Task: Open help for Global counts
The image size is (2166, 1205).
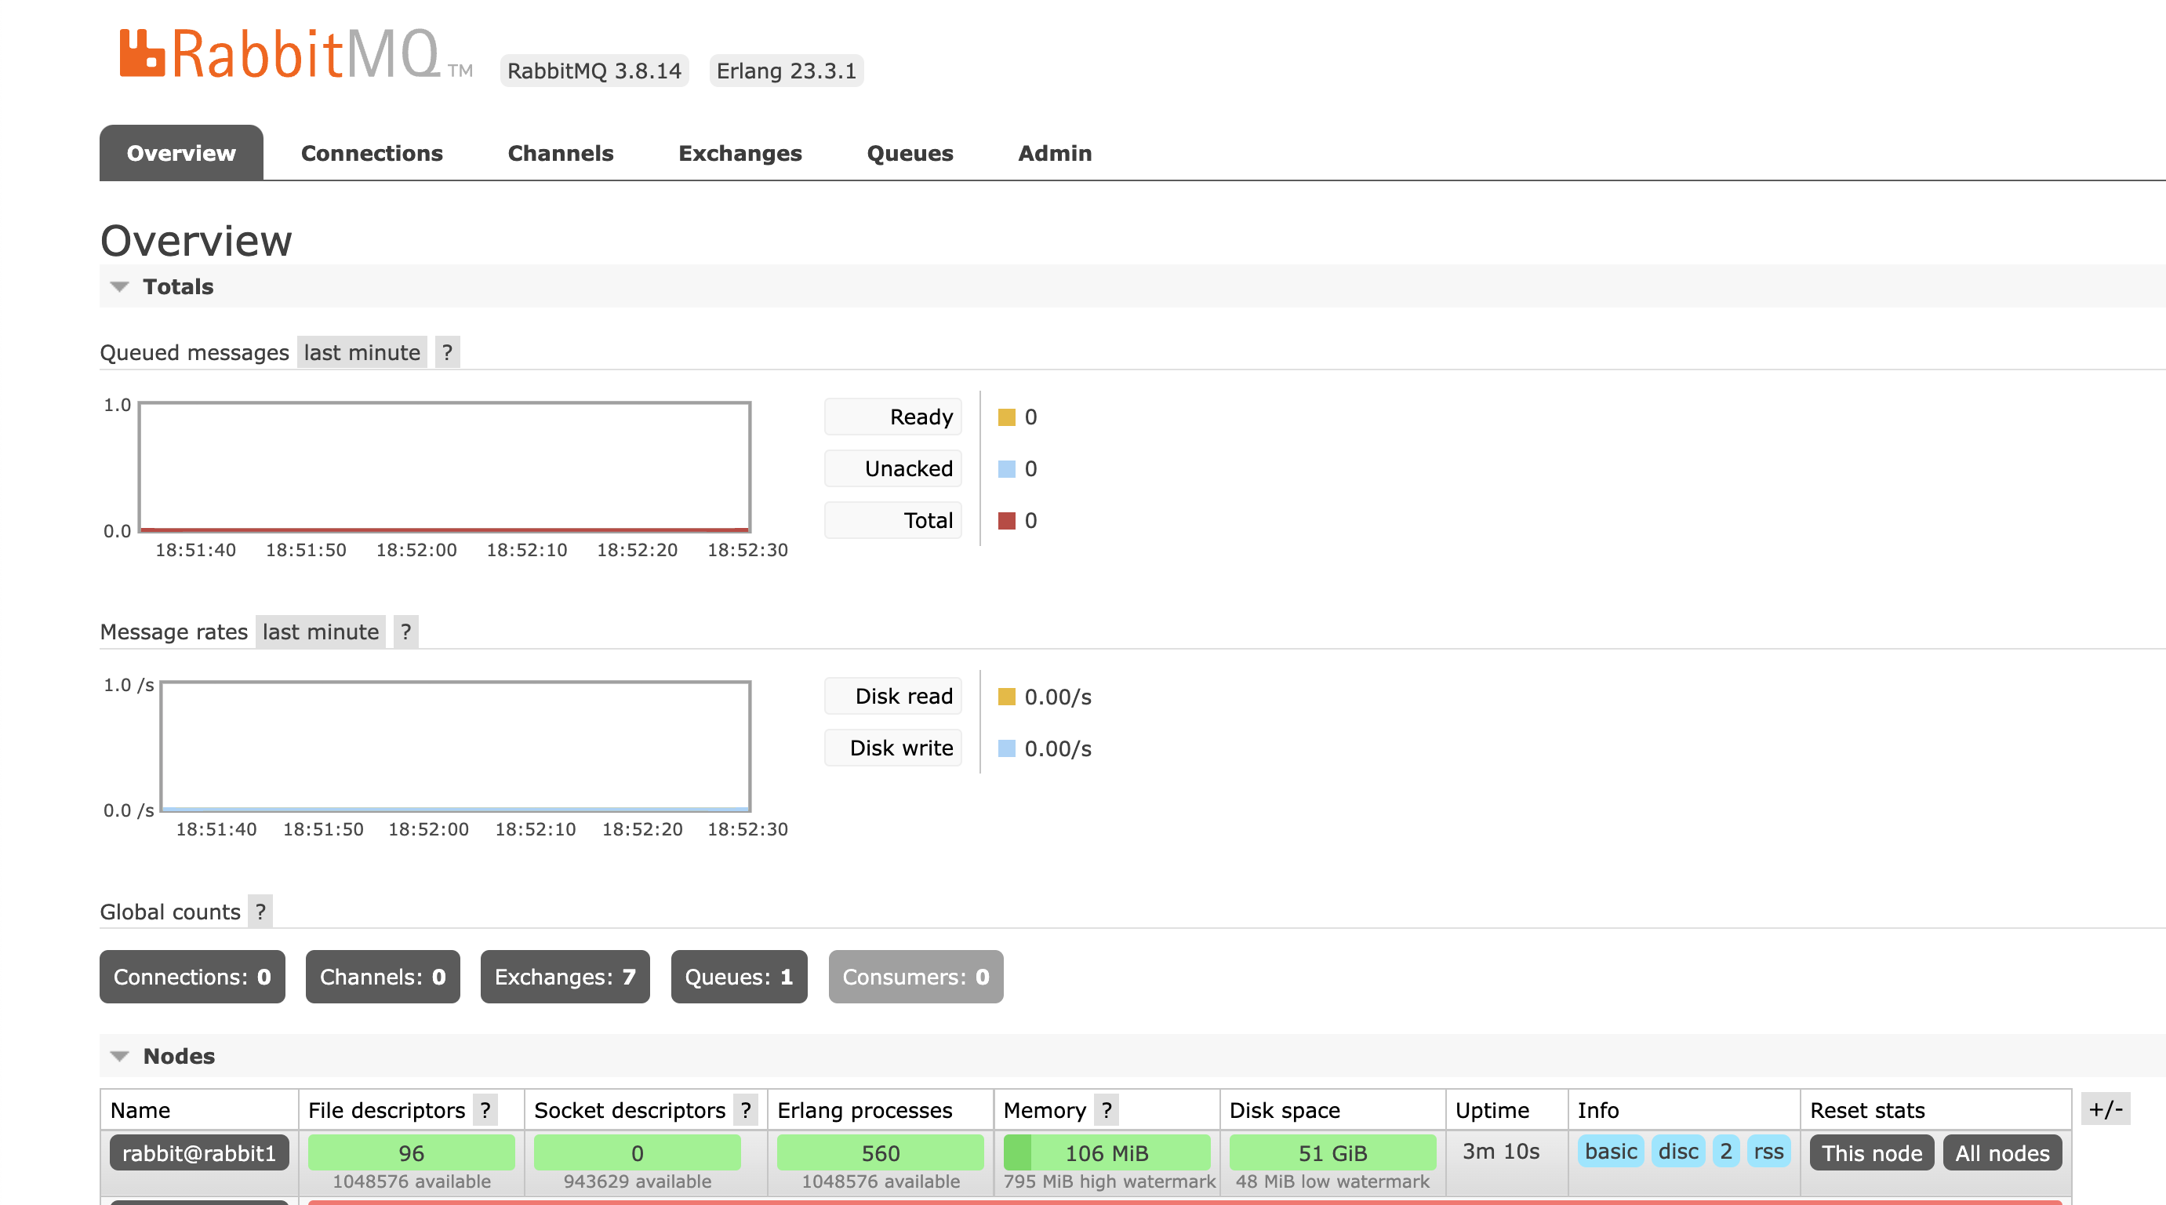Action: coord(260,912)
